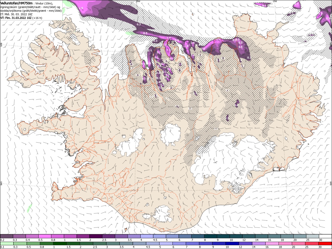The image size is (332, 249).
Task: Select the pale green 0.1–0.3 lower legend swatch
Action: click(x=7, y=244)
